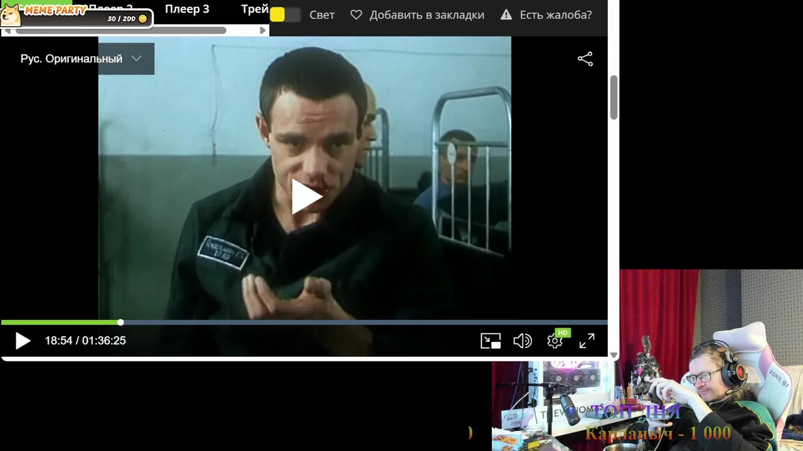
Task: Click the scroll-down arrow of the page scrollbar
Action: tap(614, 355)
